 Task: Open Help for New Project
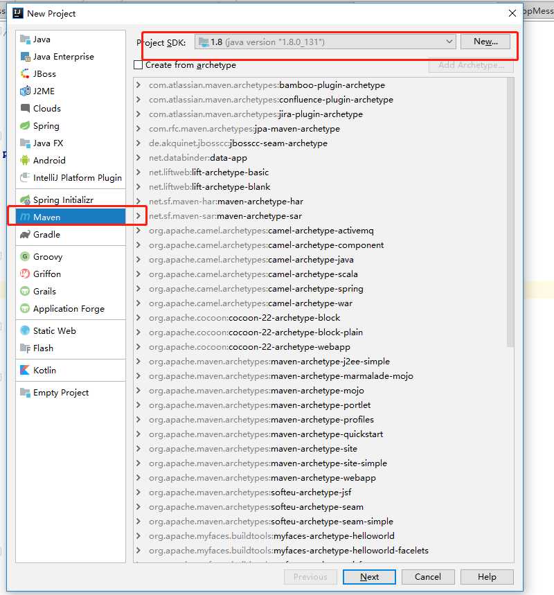487,577
